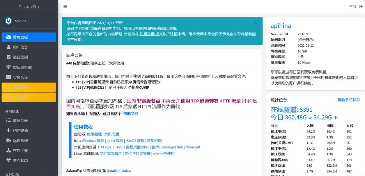Screen dimensions: 365x176
Task: Click the apihina power avatar icon
Action: pos(8,21)
